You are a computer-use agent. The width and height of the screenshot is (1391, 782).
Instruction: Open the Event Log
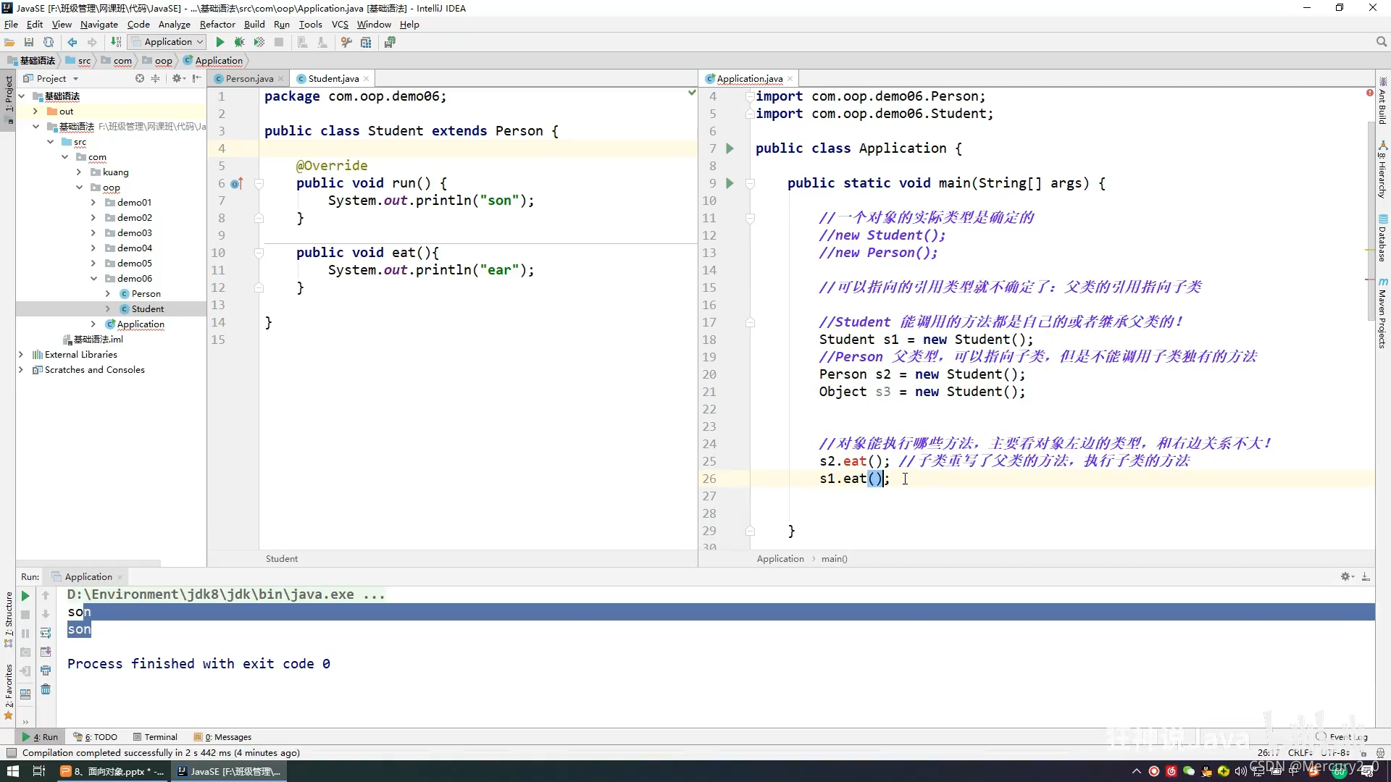1342,737
